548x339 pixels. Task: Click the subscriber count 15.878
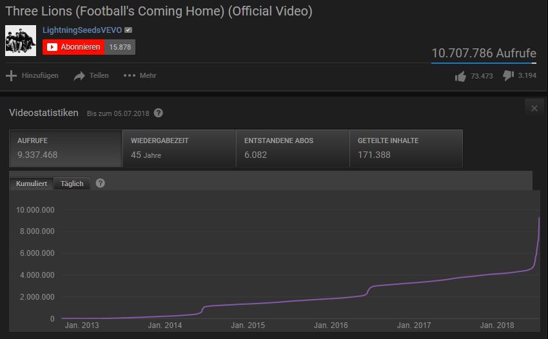[x=120, y=47]
